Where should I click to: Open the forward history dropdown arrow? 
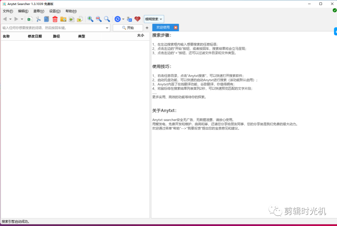pos(22,19)
